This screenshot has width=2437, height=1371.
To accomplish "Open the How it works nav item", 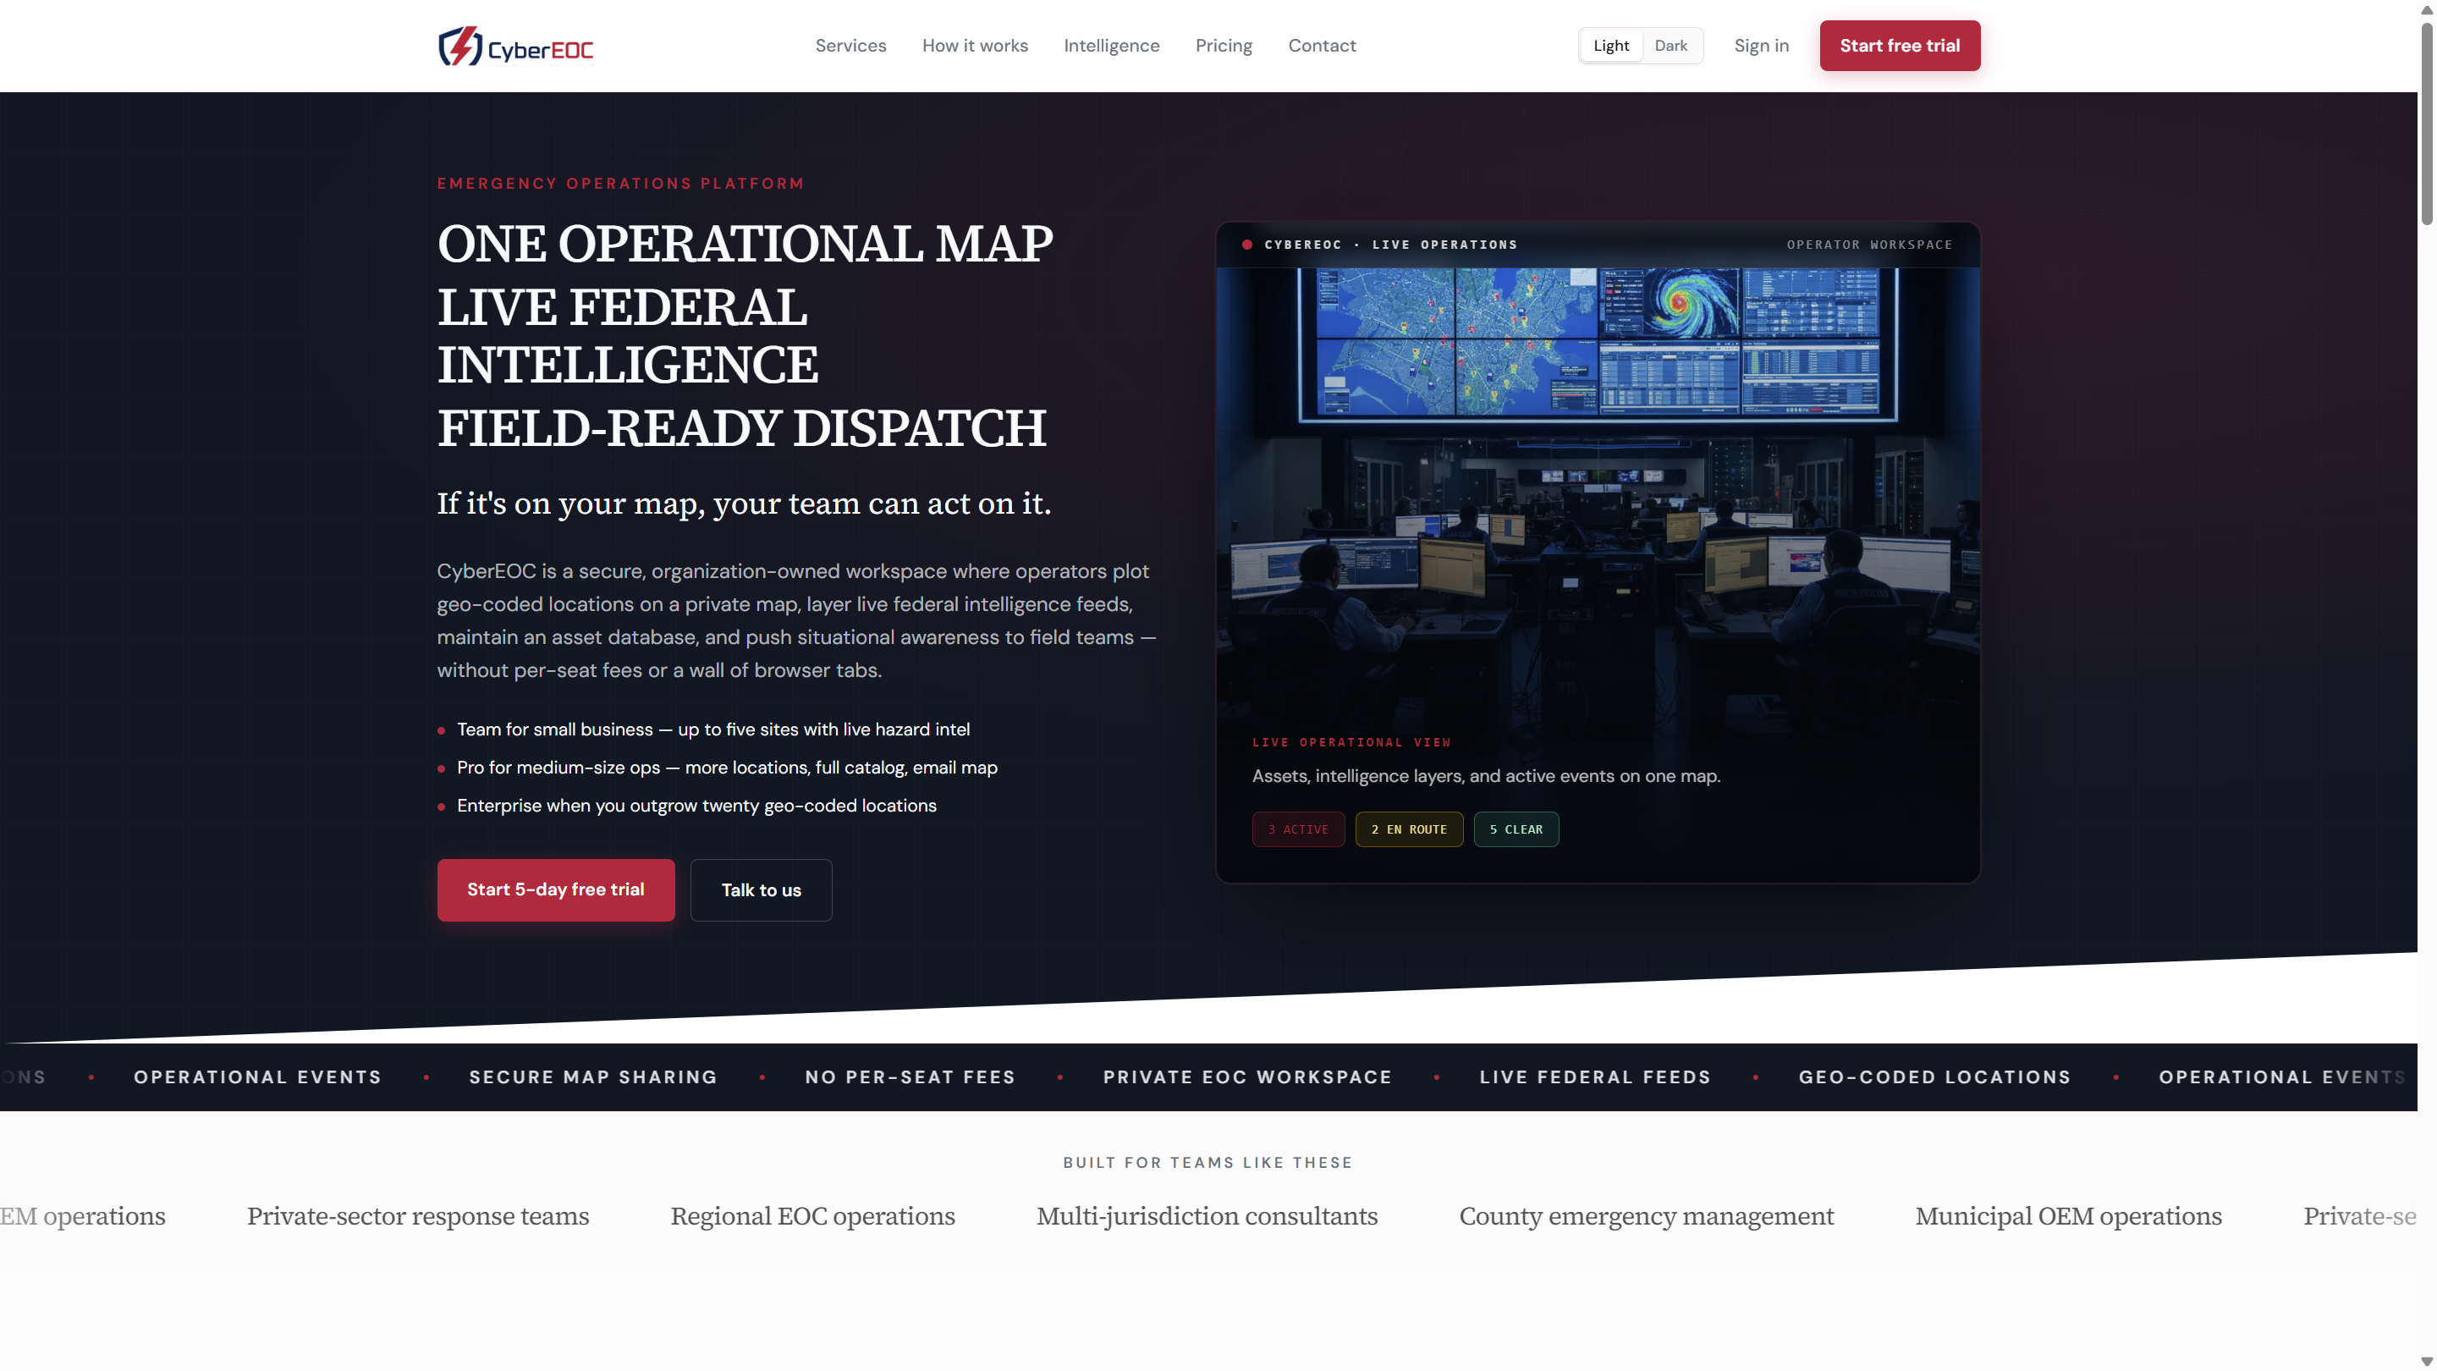I will (x=975, y=46).
